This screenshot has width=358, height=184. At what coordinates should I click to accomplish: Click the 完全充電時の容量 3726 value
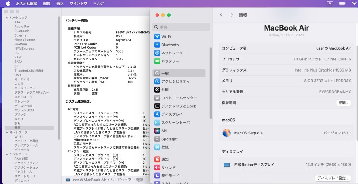pos(132,78)
